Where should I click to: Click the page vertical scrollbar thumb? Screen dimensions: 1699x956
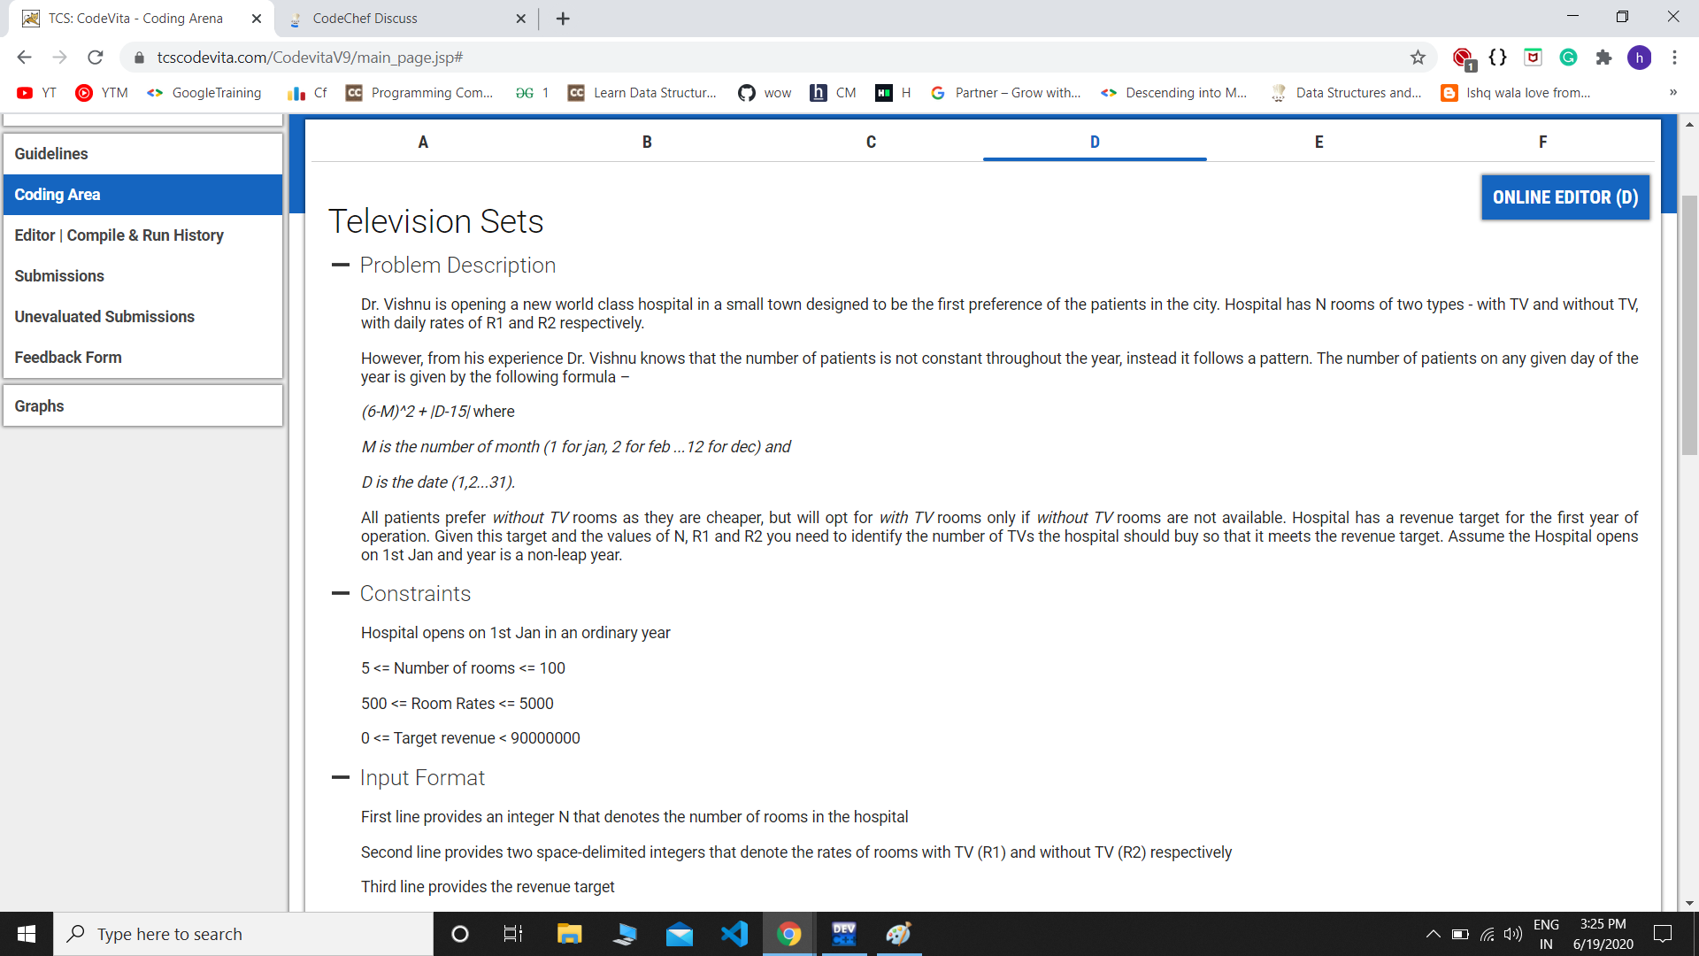point(1689,323)
